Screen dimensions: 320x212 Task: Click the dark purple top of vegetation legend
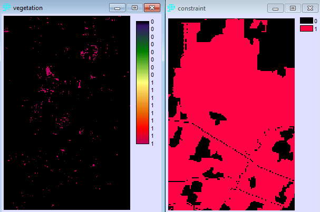[142, 25]
